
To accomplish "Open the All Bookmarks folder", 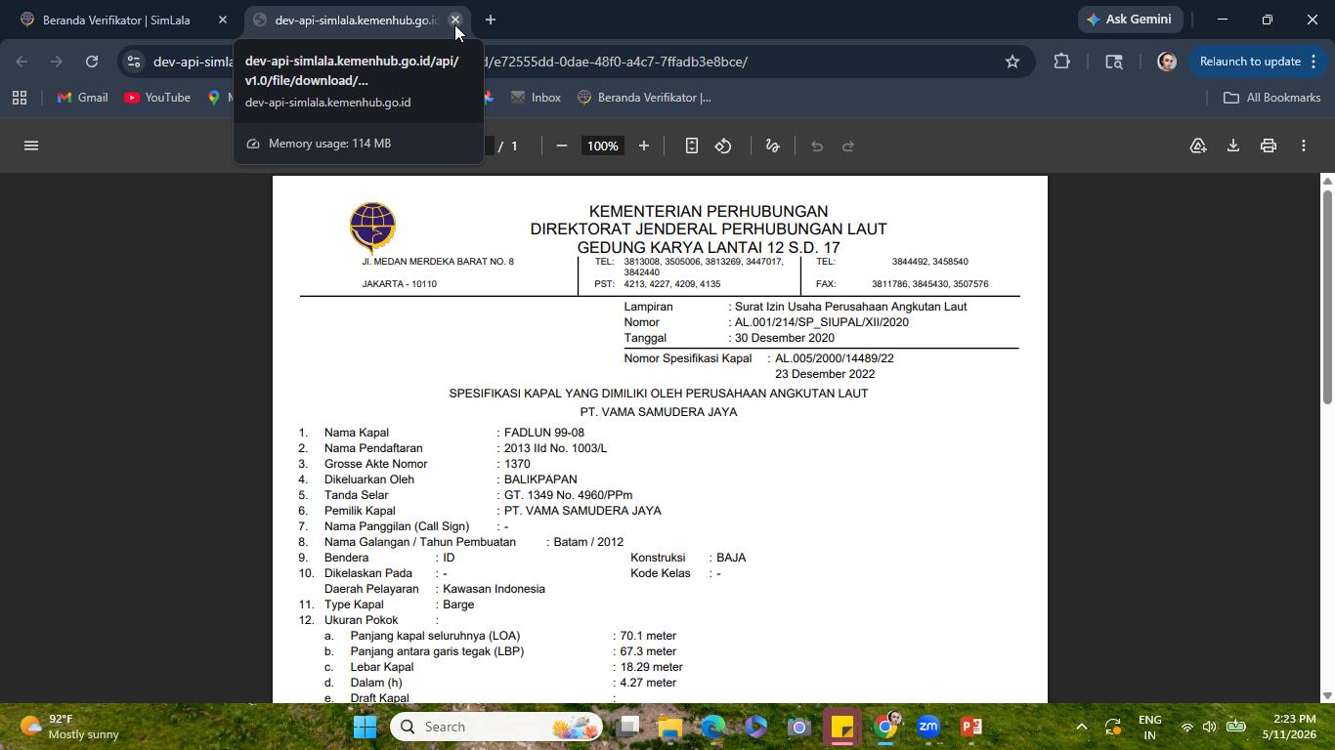I will 1272,98.
